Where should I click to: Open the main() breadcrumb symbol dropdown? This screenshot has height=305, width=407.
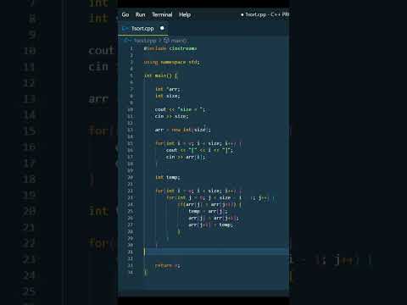[179, 41]
